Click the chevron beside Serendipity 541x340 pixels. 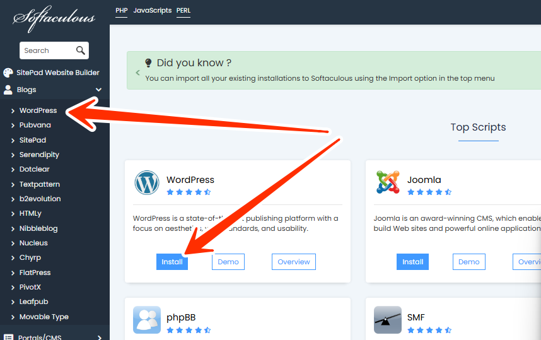click(x=13, y=155)
